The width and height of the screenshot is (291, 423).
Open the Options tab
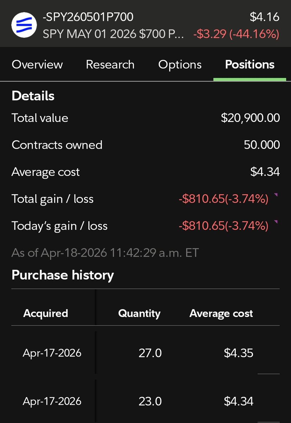tap(180, 65)
